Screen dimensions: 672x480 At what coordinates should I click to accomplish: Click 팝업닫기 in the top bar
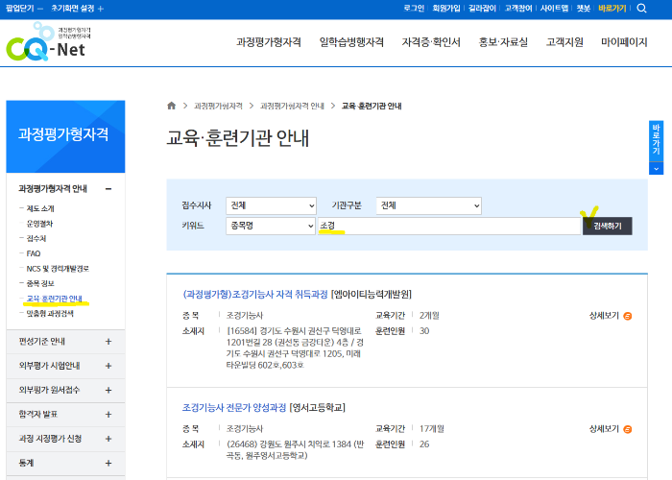(24, 8)
